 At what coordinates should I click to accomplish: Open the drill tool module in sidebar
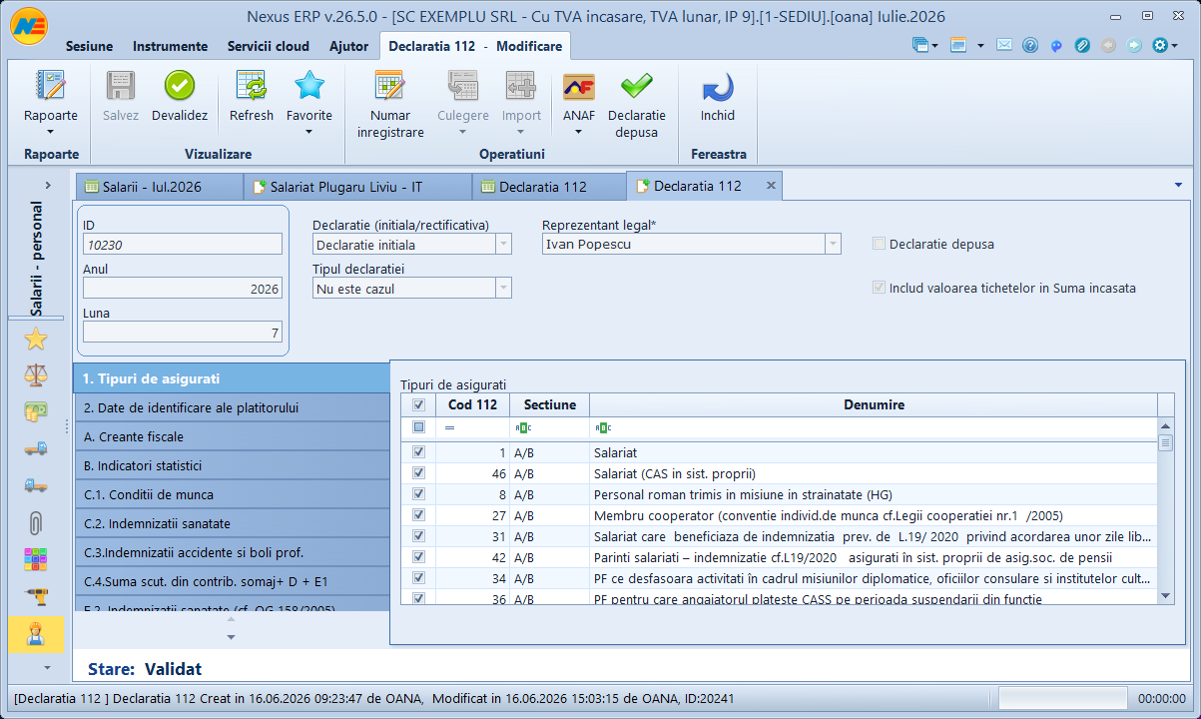click(36, 596)
